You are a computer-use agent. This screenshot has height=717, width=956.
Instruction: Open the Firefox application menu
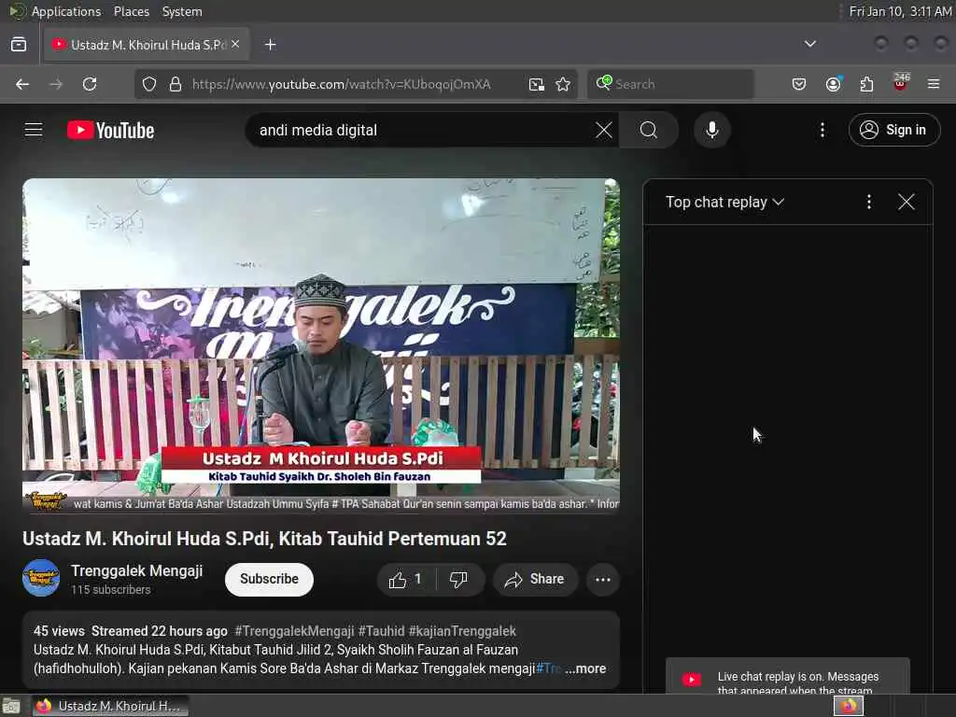click(934, 84)
